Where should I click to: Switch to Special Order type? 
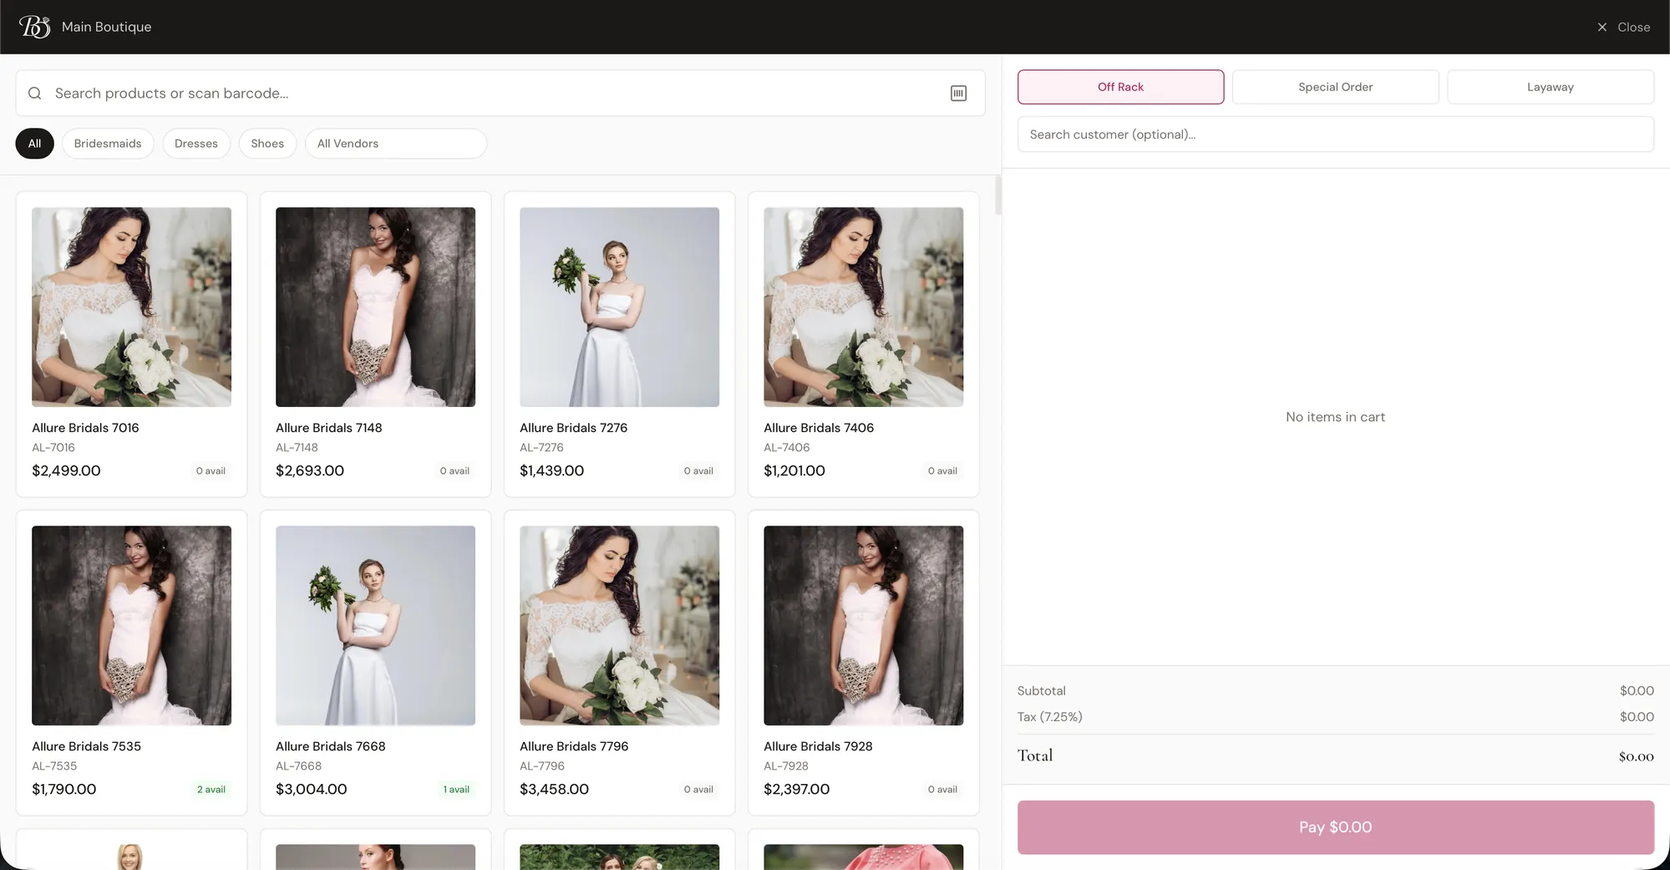1335,87
